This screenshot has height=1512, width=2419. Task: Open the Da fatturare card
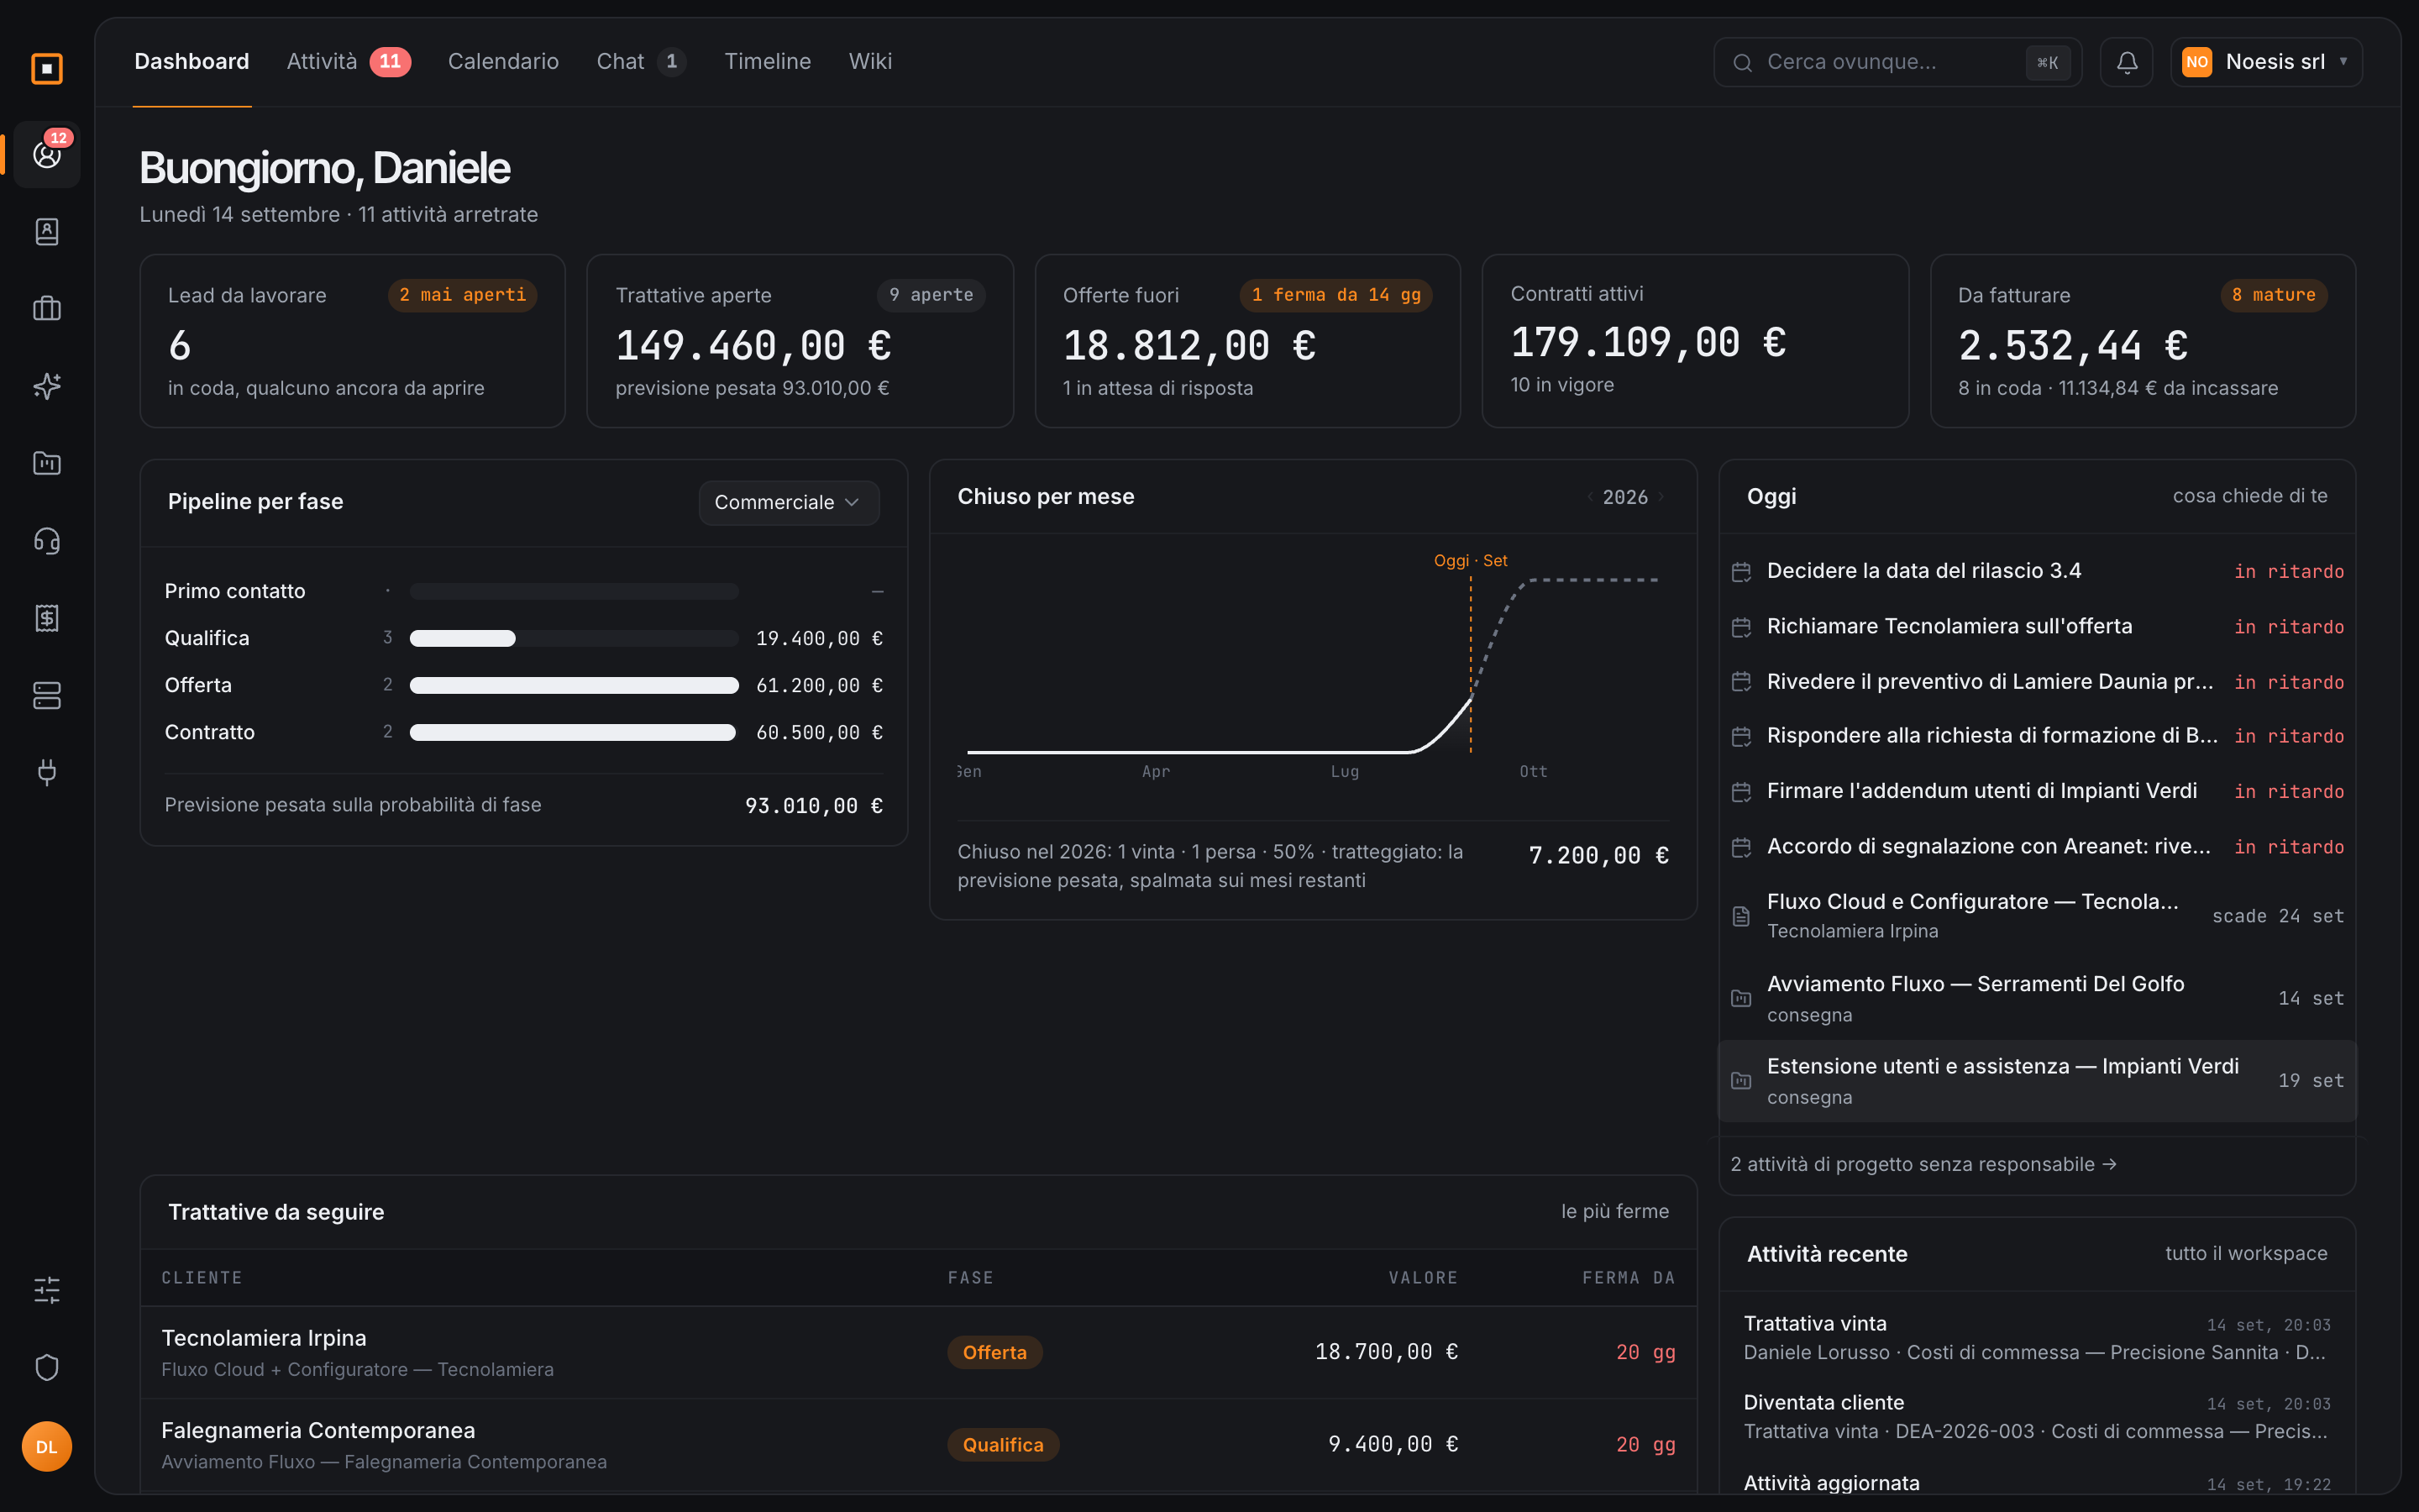pyautogui.click(x=2144, y=341)
